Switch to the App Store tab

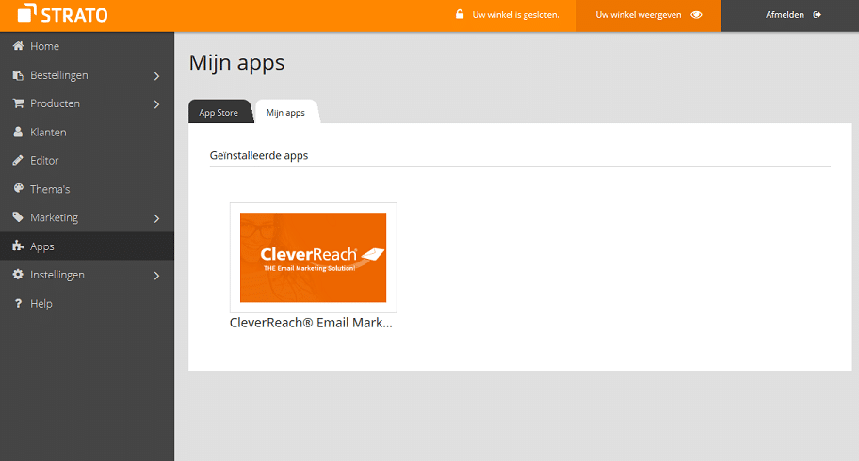click(x=219, y=112)
